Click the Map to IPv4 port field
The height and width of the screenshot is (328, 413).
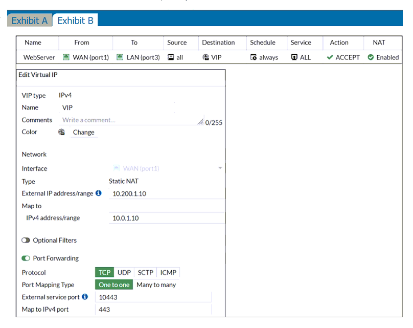pos(153,310)
